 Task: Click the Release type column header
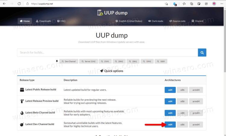pyautogui.click(x=27, y=80)
